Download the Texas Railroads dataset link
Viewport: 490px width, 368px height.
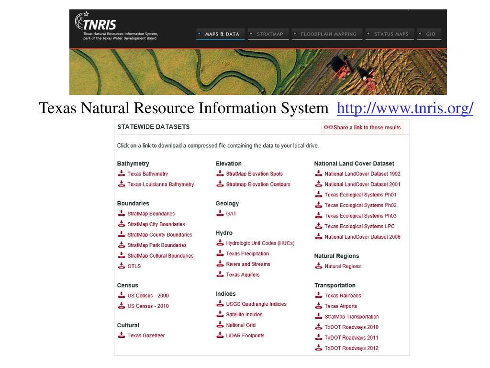pyautogui.click(x=343, y=295)
